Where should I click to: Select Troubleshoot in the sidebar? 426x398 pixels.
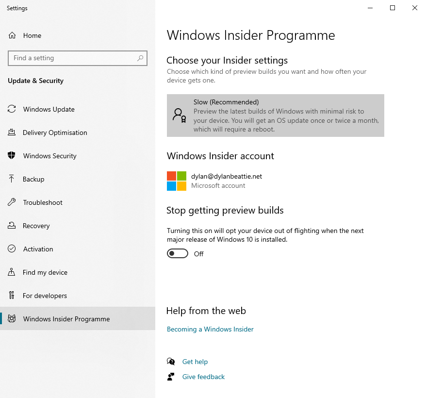pyautogui.click(x=78, y=202)
